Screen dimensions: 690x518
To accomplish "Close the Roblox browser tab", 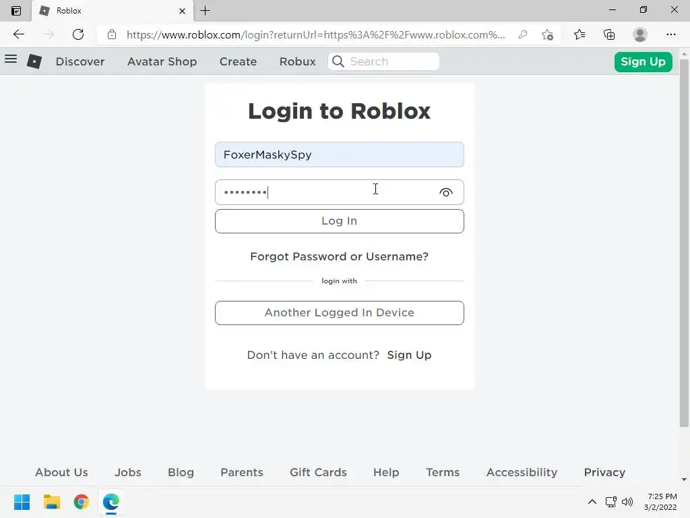I will [x=182, y=11].
